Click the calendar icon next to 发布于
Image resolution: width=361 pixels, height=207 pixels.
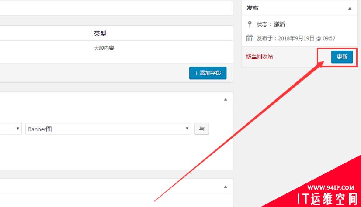click(x=250, y=38)
